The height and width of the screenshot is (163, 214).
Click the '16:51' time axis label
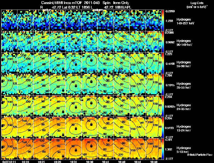[x=138, y=162]
